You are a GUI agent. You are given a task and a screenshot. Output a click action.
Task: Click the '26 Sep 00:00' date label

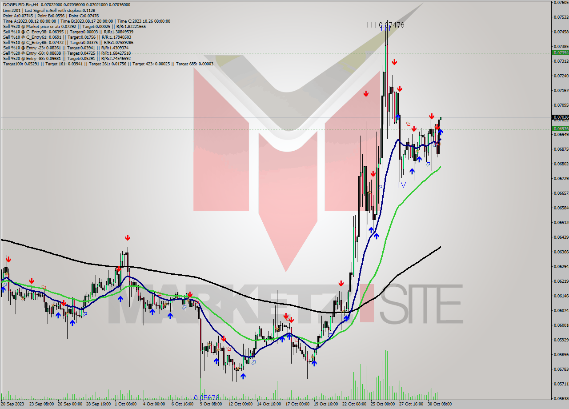coord(71,404)
